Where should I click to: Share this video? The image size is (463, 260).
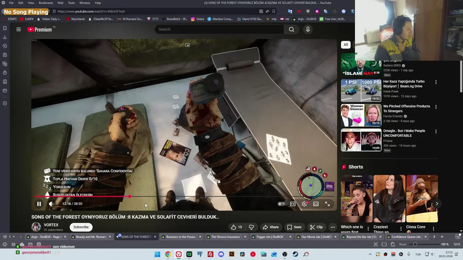[271, 227]
